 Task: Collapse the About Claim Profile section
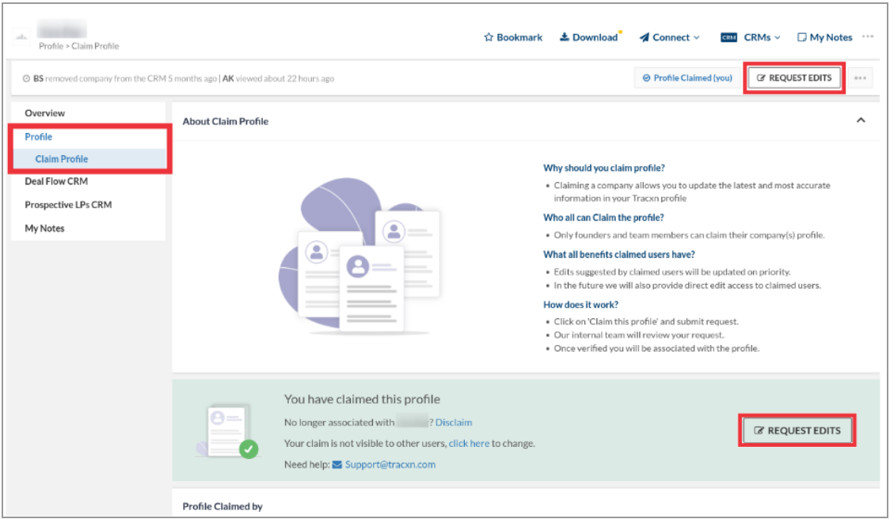tap(861, 120)
